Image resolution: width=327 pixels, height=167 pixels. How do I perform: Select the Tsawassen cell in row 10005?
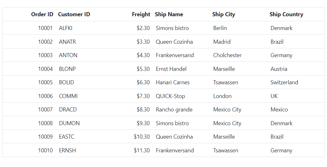[x=239, y=82]
